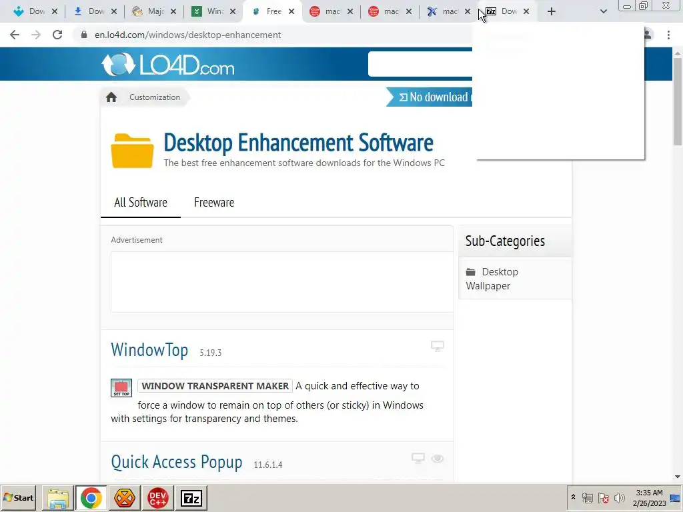Click the page vertical scrollbar thumb
683x512 pixels.
678,101
